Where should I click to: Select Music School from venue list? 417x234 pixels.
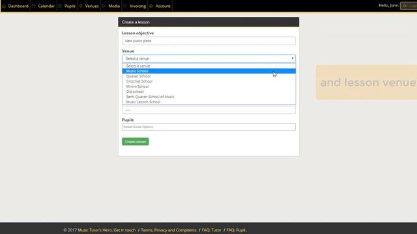[x=208, y=71]
